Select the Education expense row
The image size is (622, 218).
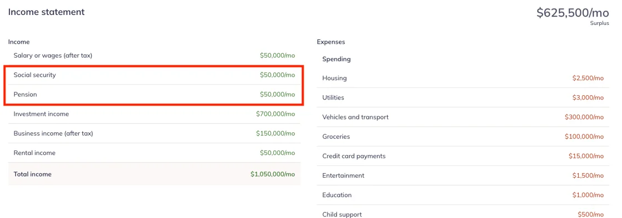coord(463,195)
